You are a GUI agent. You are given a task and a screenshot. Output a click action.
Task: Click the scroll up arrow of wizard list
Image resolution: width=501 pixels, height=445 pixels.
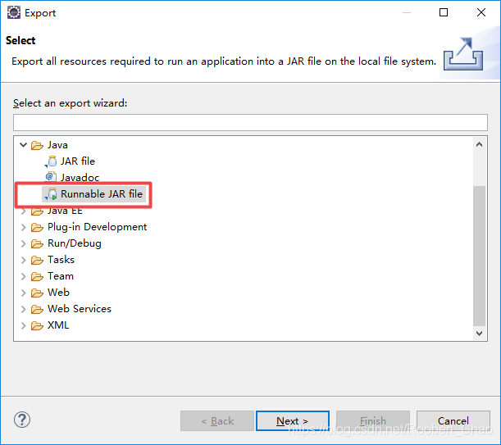pyautogui.click(x=479, y=145)
